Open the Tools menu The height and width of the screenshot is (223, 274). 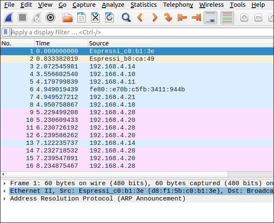[x=238, y=5]
